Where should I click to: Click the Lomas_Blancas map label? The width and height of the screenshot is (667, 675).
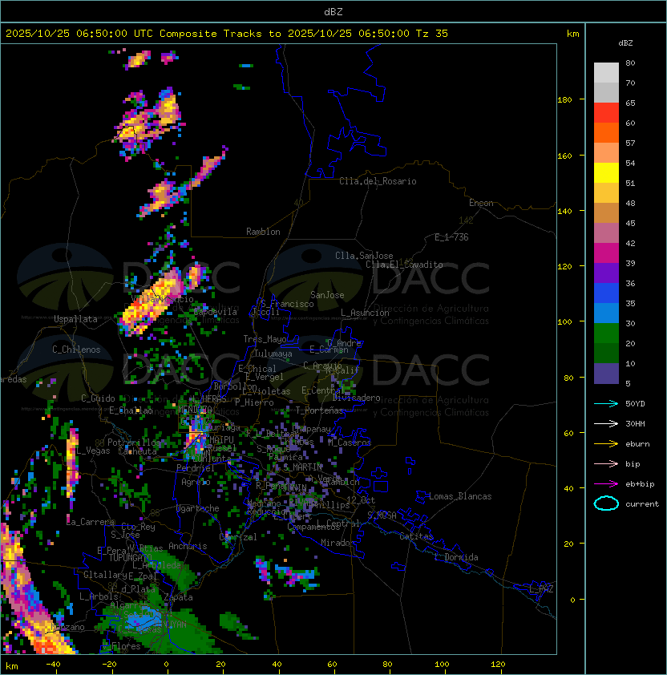pyautogui.click(x=460, y=496)
